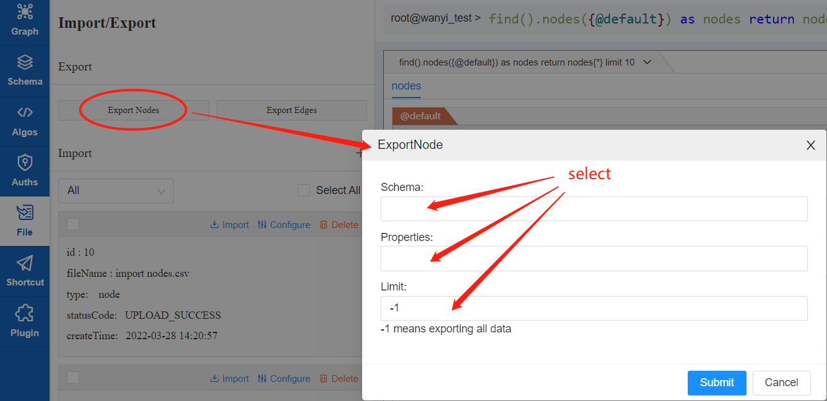Open Shortcut in the sidebar

click(25, 271)
